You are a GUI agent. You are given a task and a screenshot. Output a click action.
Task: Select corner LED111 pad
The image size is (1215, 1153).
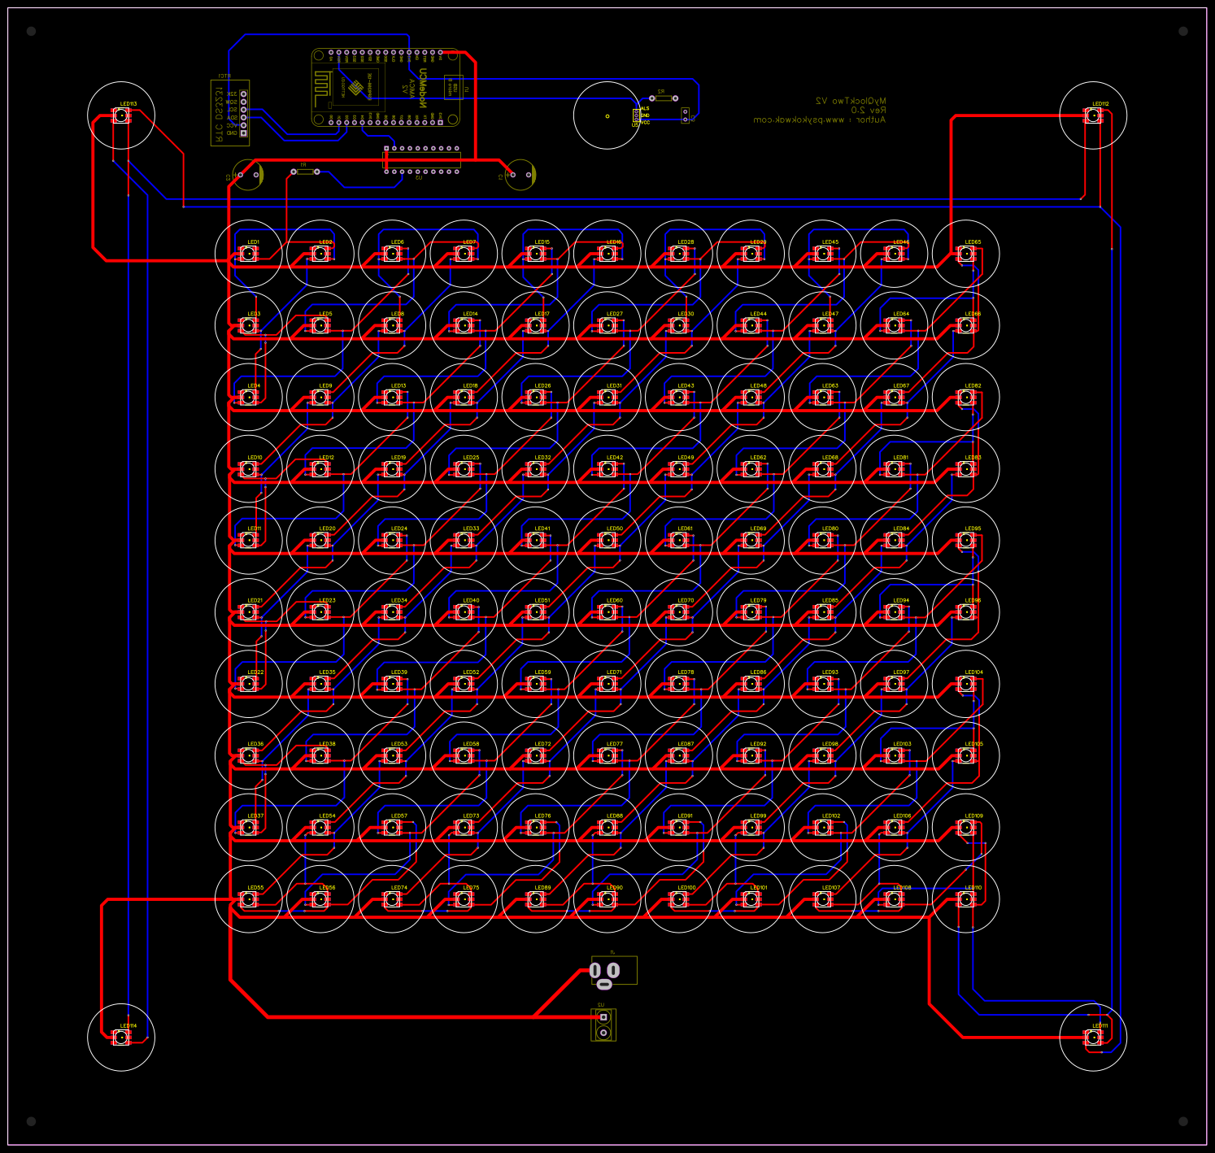pos(1094,1037)
